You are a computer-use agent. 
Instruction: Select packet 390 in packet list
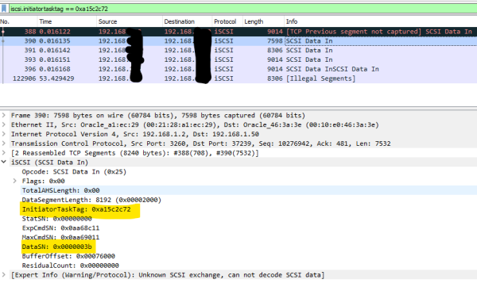pyautogui.click(x=238, y=41)
